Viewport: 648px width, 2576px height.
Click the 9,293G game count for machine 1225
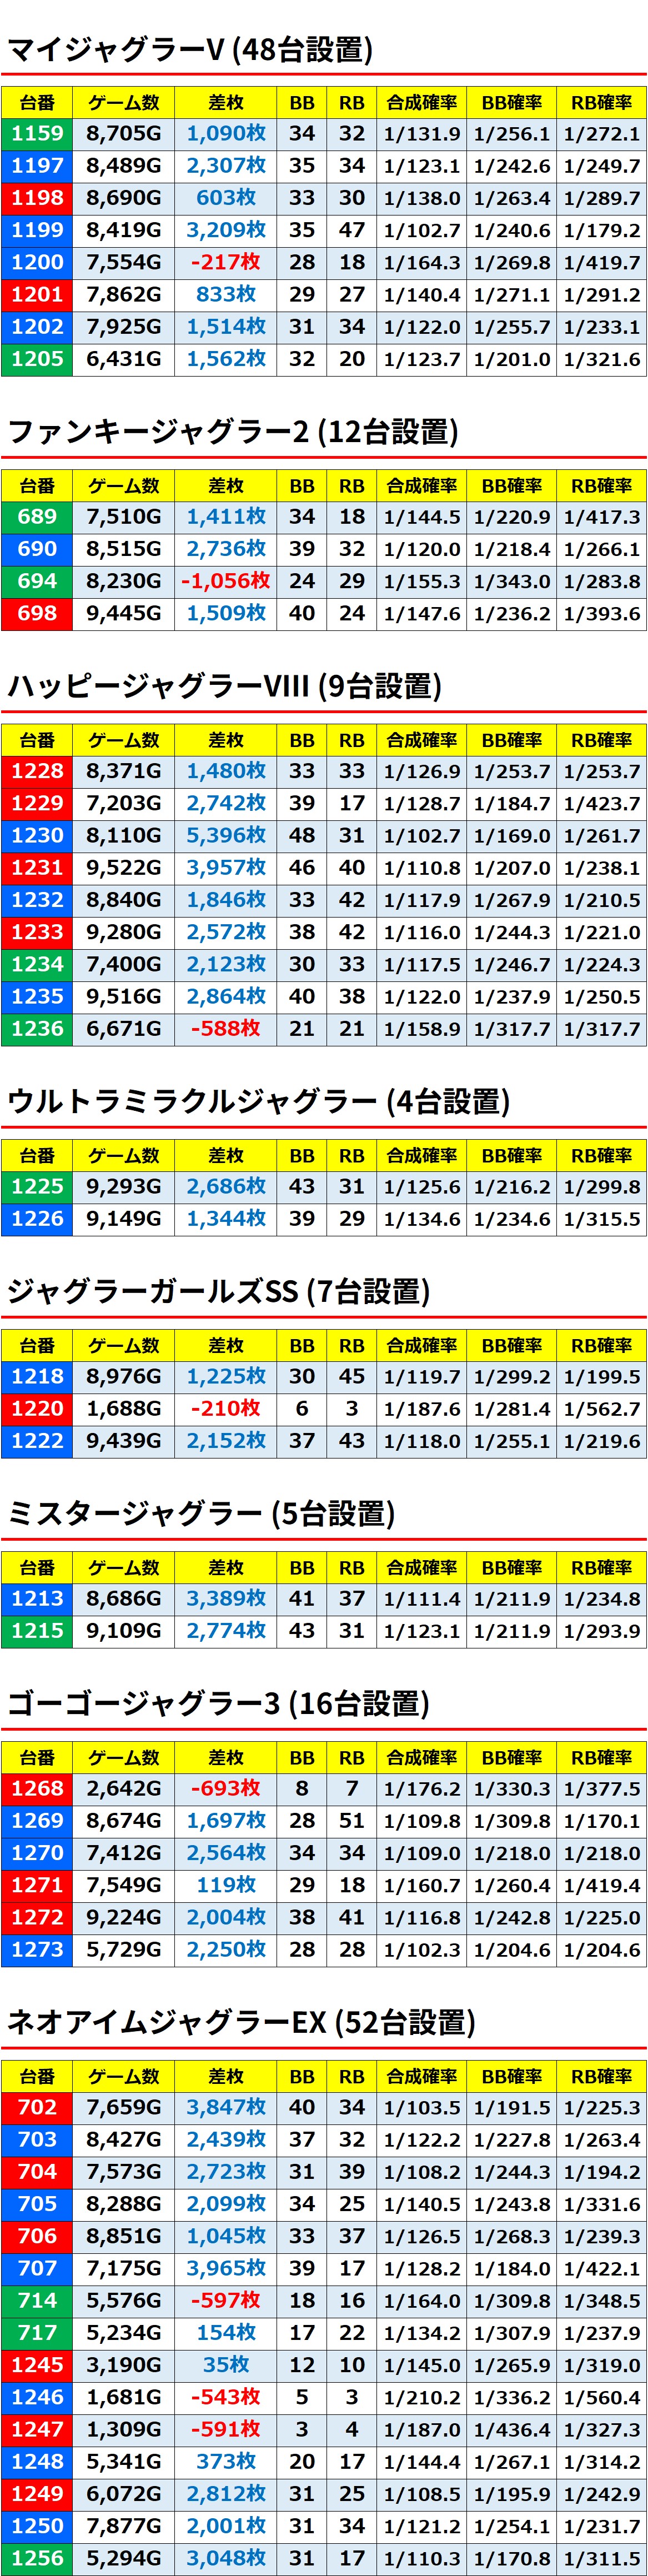click(123, 1187)
